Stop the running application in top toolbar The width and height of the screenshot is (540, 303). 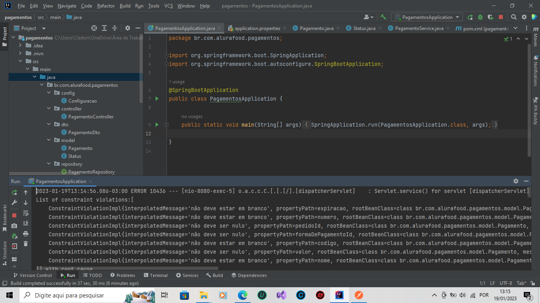coord(501,17)
